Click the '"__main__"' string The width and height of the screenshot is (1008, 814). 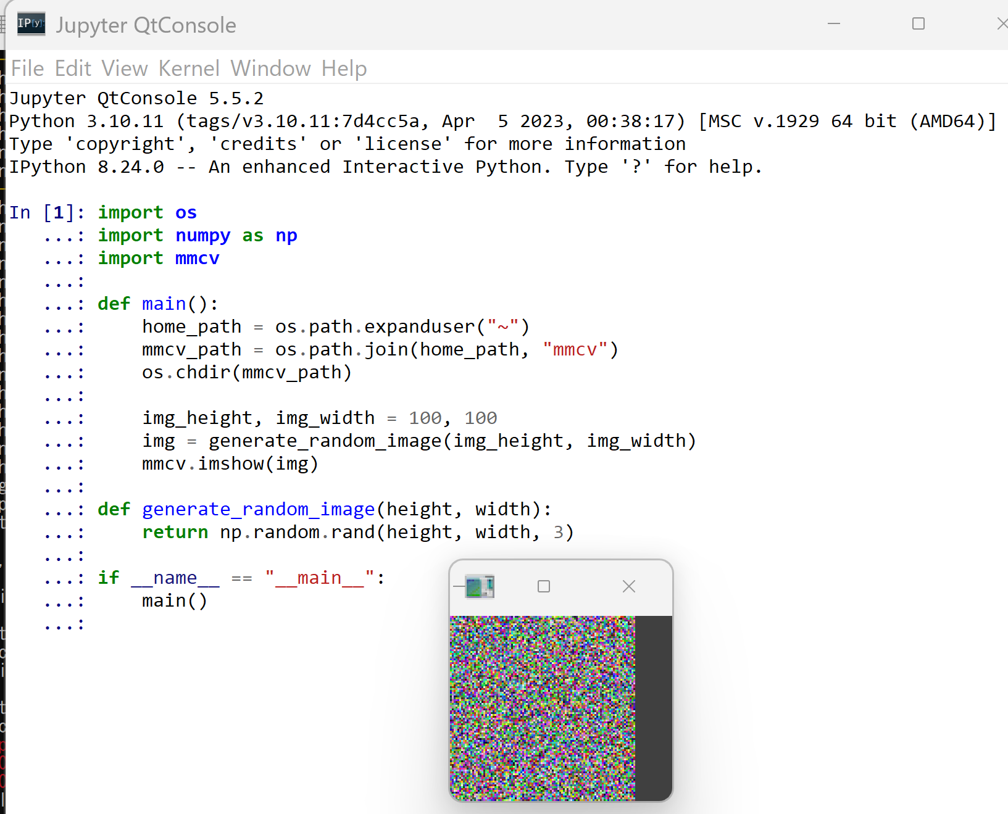coord(320,578)
